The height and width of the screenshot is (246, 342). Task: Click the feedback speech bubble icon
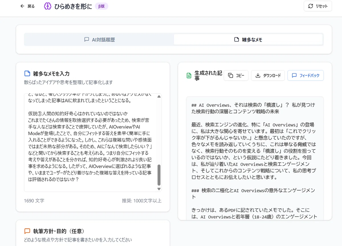(294, 75)
